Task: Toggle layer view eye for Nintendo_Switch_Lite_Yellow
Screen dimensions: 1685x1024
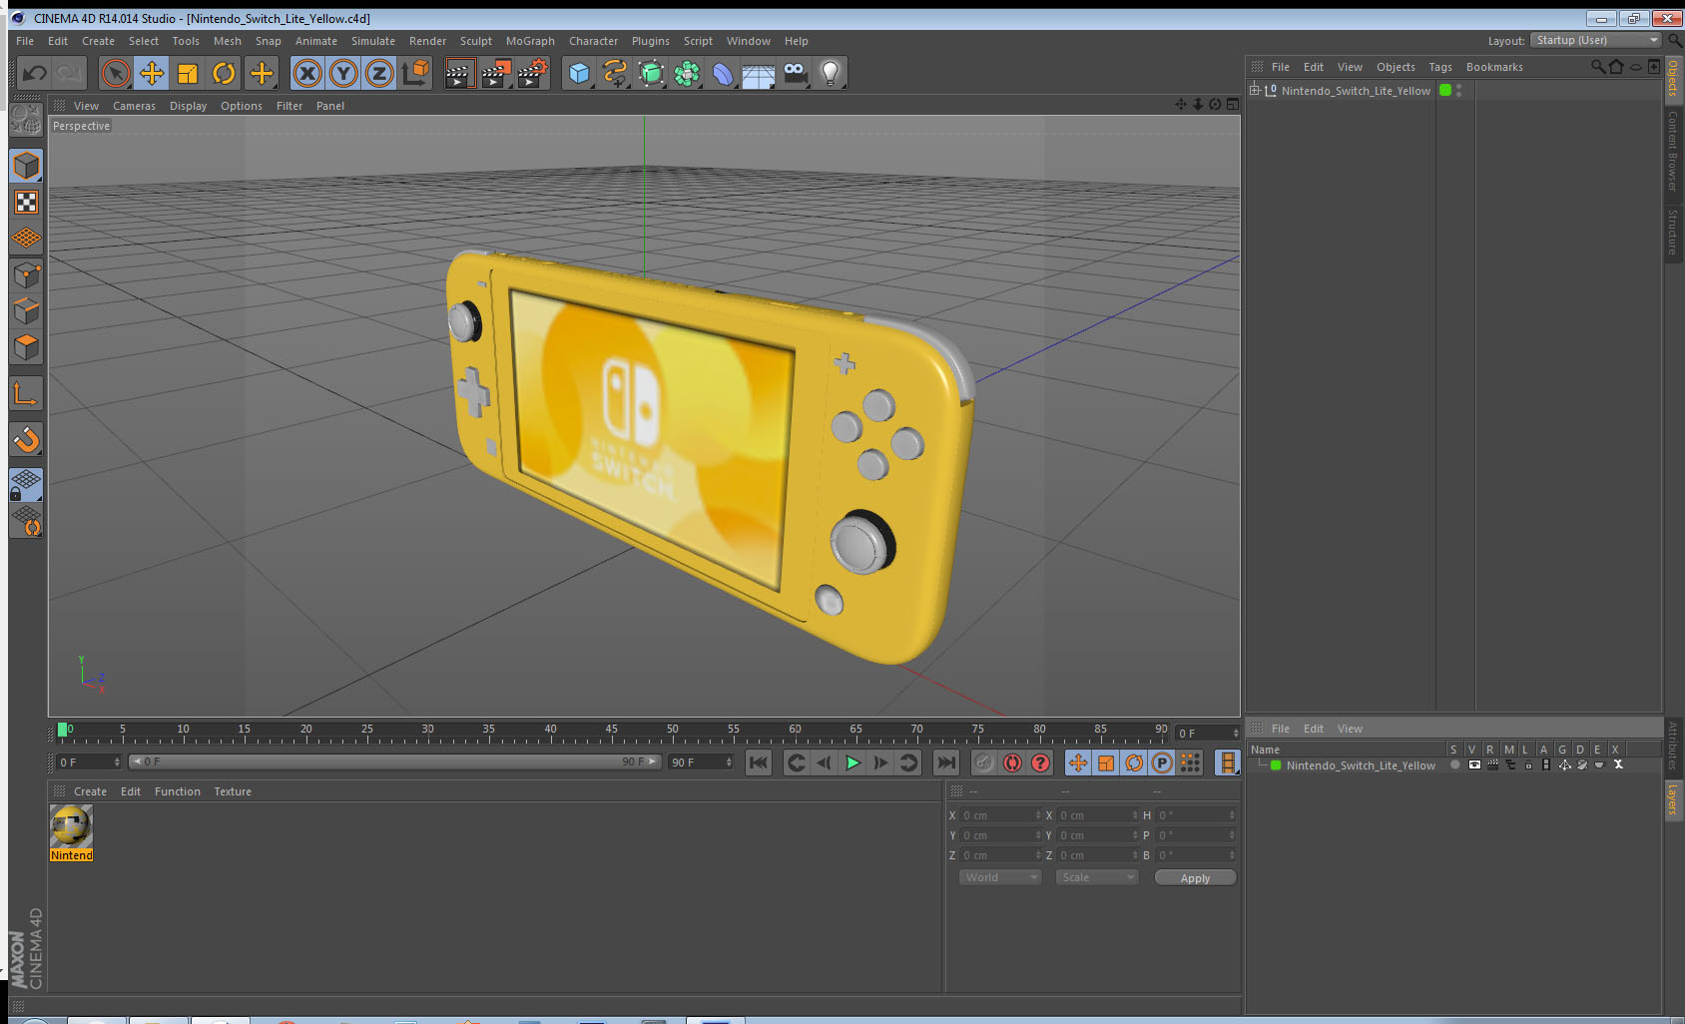Action: (x=1473, y=766)
